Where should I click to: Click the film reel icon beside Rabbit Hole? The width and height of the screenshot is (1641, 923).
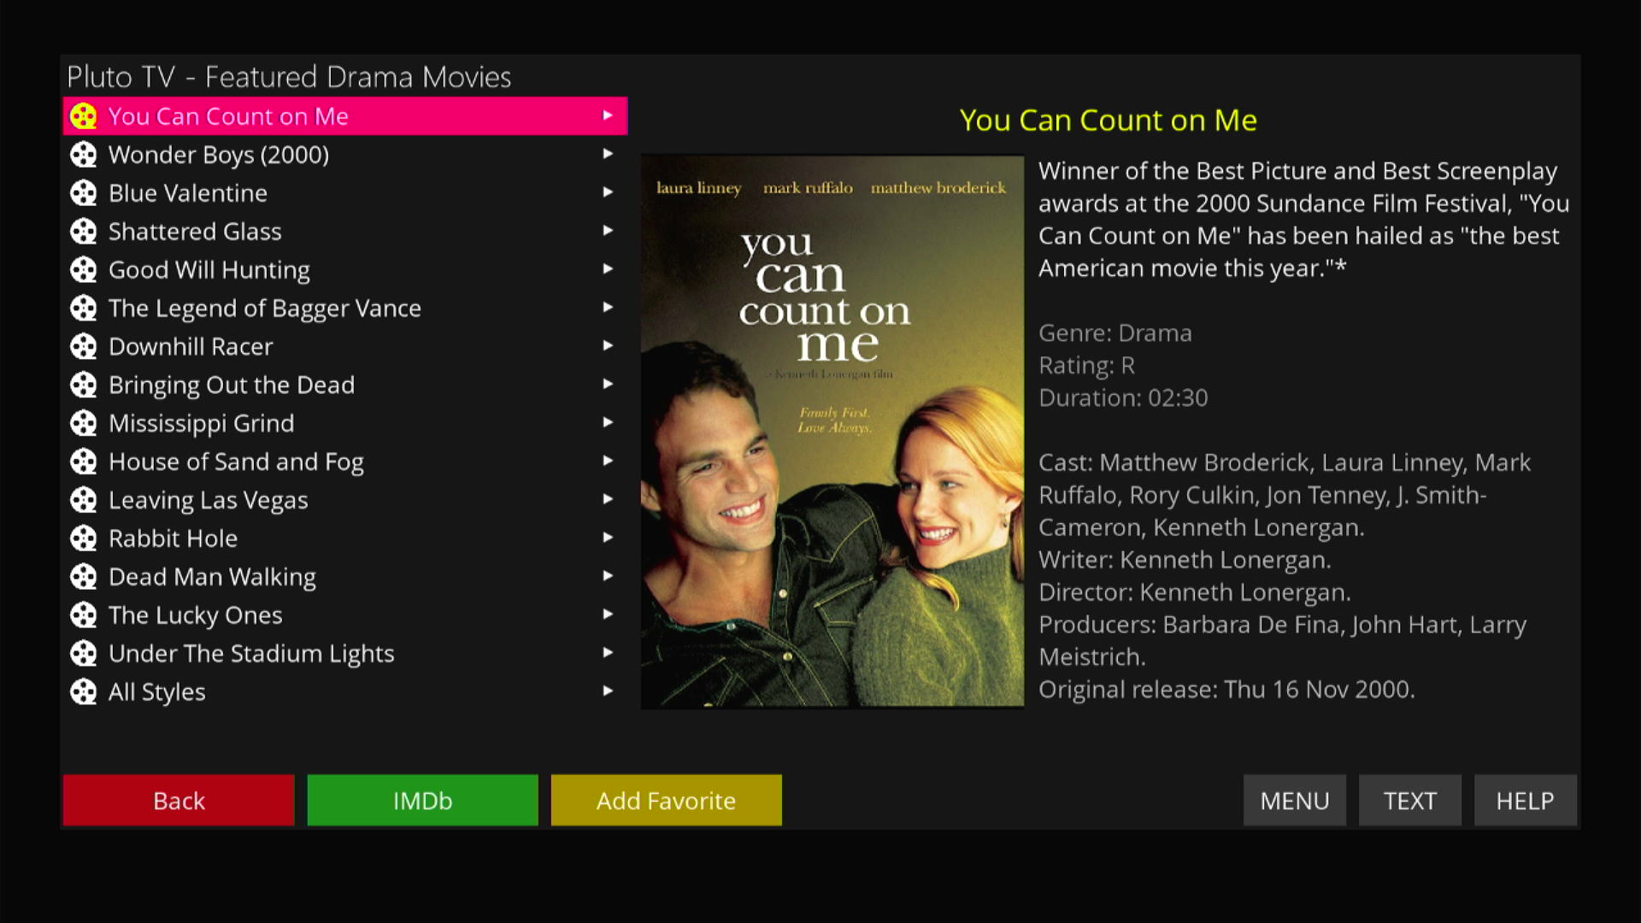83,538
